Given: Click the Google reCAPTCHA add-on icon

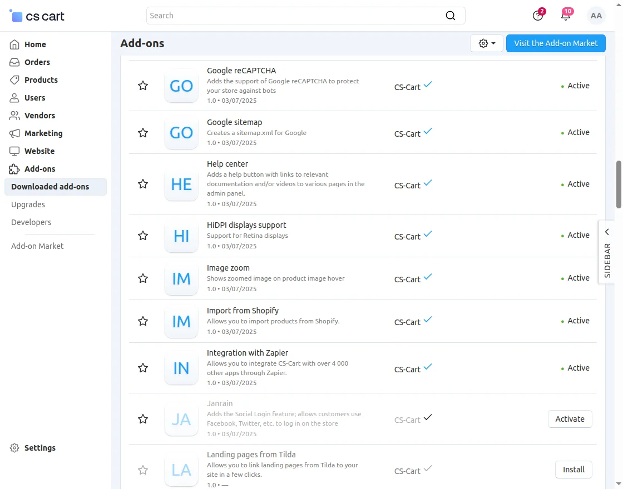Looking at the screenshot, I should pyautogui.click(x=181, y=86).
